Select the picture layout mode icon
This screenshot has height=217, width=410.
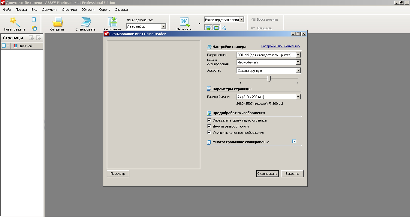208,28
